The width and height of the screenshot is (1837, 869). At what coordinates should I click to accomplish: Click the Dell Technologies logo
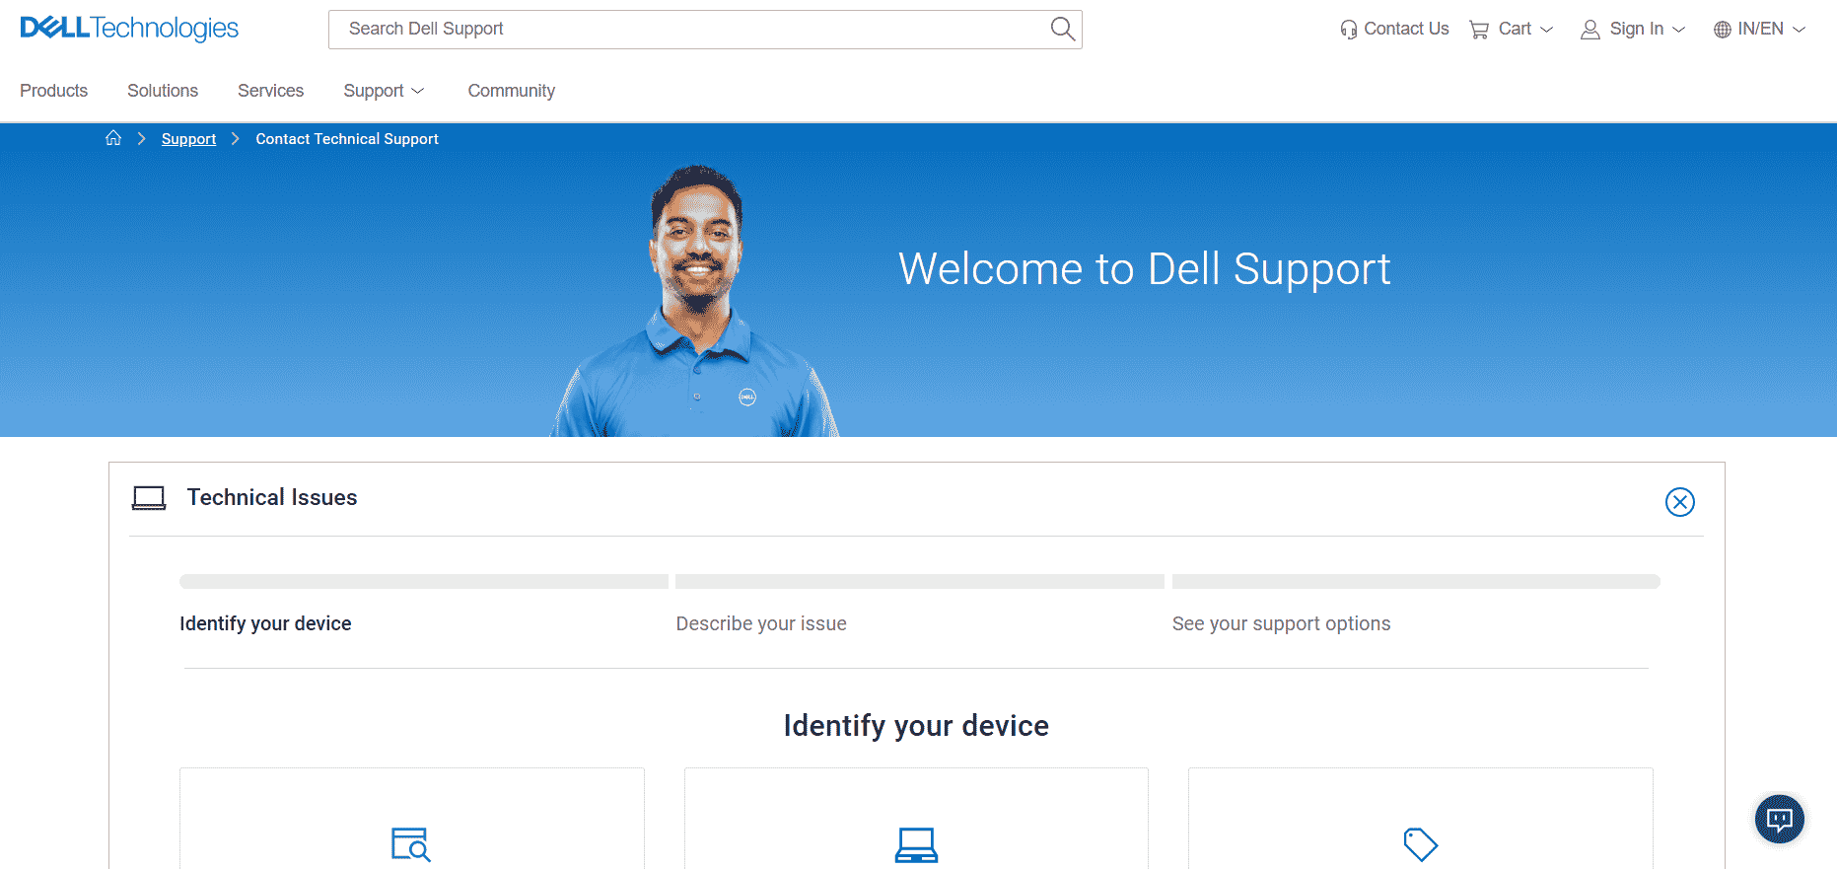point(129,29)
